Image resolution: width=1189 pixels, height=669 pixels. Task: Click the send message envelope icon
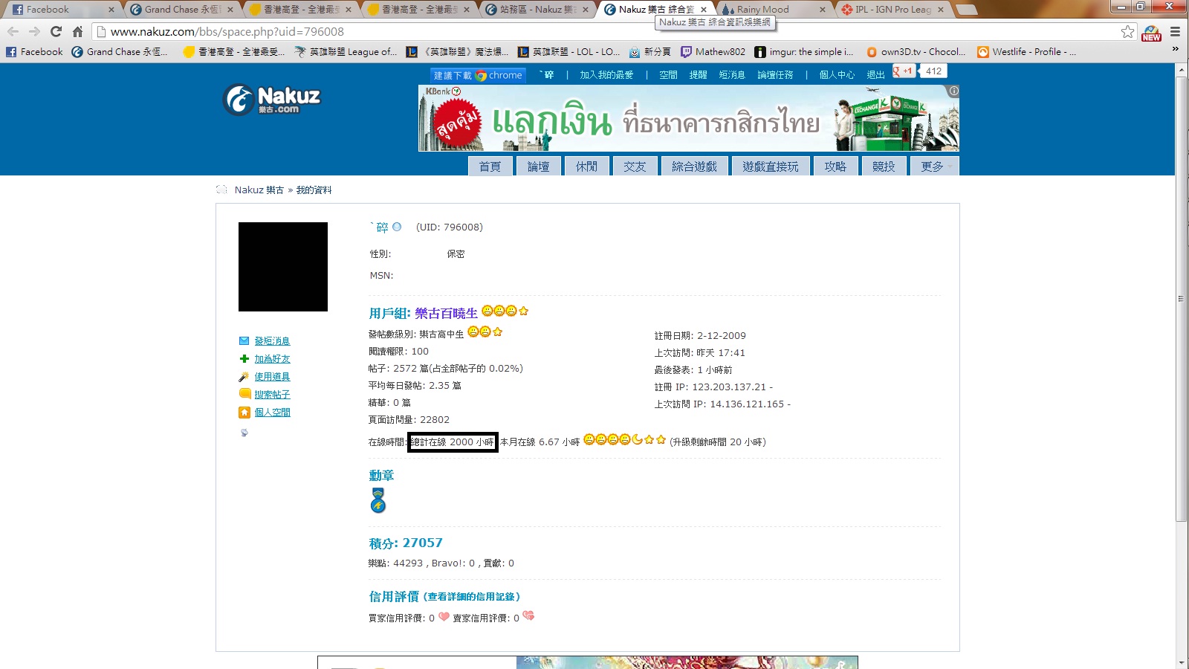pyautogui.click(x=244, y=341)
